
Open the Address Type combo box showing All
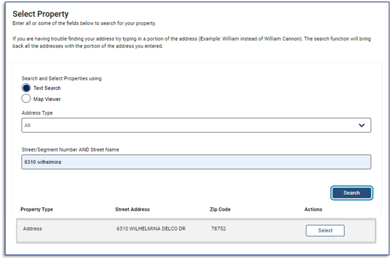click(x=191, y=125)
